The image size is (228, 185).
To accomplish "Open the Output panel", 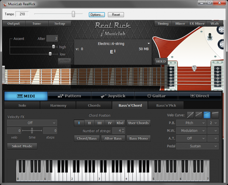I will click(14, 23).
